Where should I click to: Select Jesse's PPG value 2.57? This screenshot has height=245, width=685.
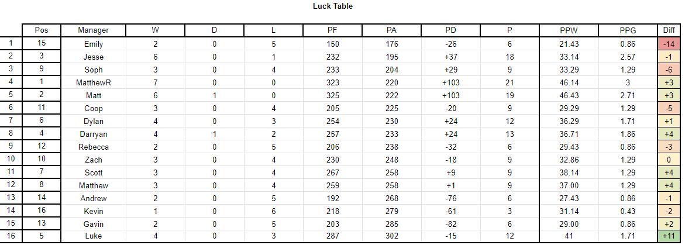point(628,57)
